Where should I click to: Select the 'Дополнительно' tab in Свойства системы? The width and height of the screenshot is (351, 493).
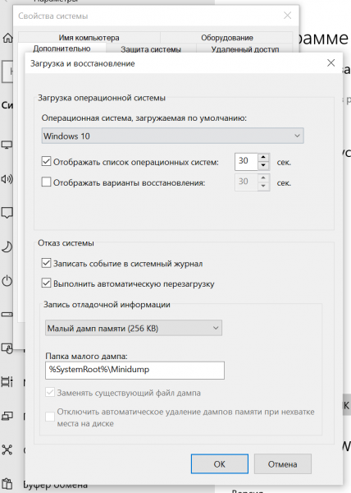click(x=62, y=48)
